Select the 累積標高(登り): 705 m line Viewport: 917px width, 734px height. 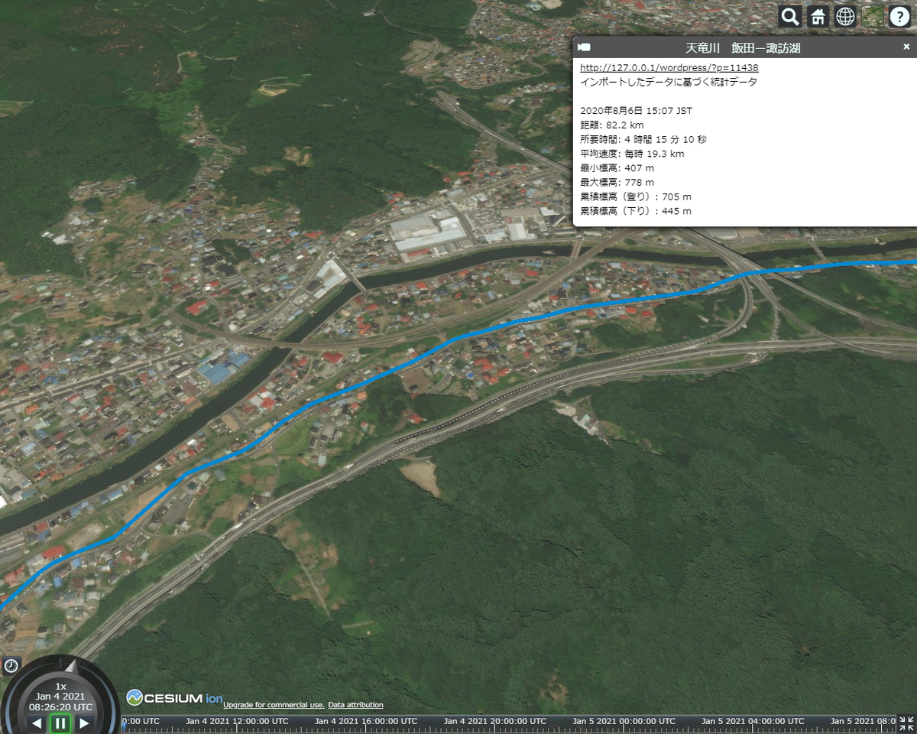pos(636,196)
